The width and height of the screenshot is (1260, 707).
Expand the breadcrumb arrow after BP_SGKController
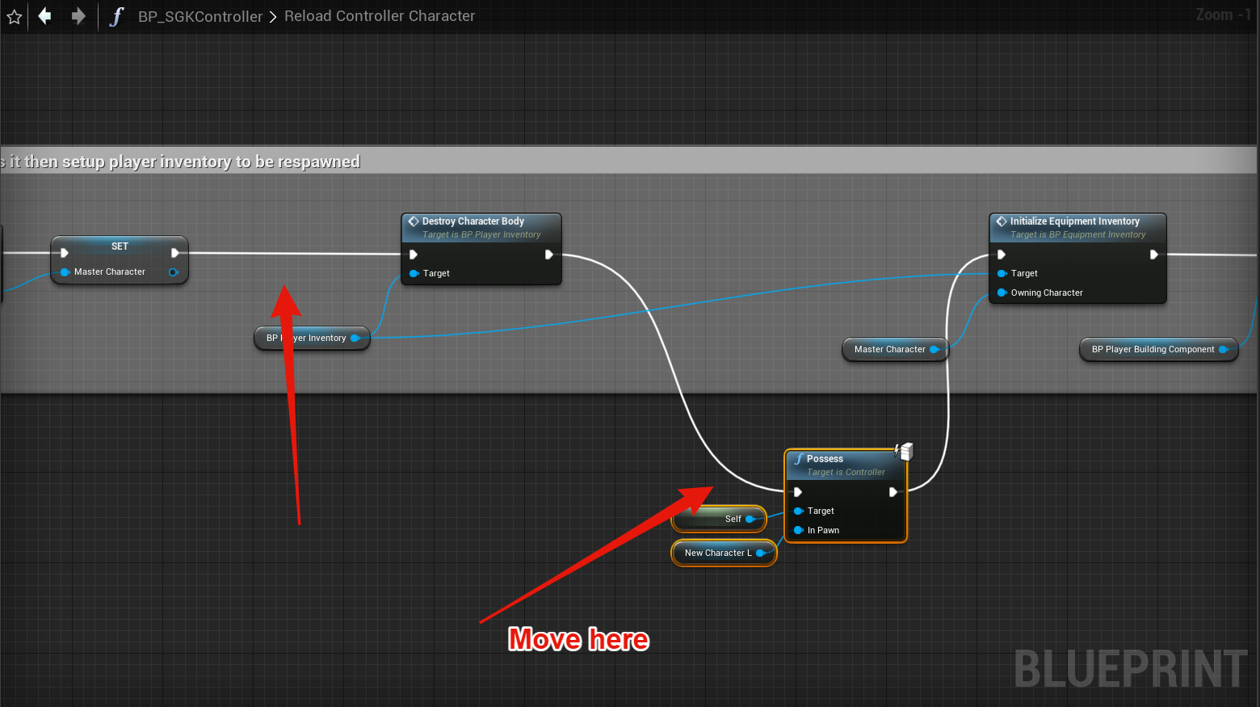[273, 16]
